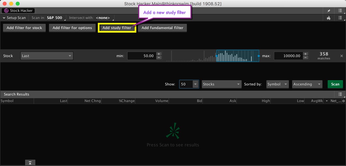The image size is (346, 166).
Task: Click the right handle of the price range slider
Action: pos(259,56)
